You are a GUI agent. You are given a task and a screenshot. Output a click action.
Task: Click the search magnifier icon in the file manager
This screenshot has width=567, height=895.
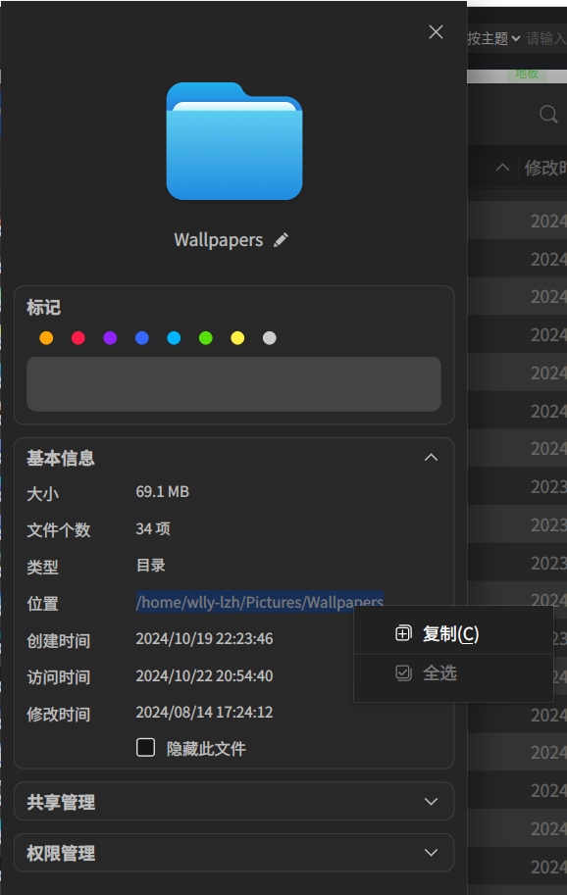pos(548,114)
